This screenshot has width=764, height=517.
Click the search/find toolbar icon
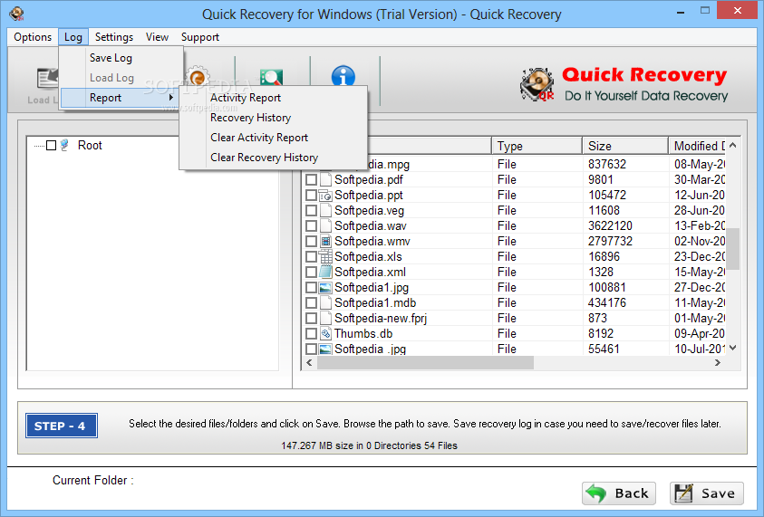click(271, 77)
